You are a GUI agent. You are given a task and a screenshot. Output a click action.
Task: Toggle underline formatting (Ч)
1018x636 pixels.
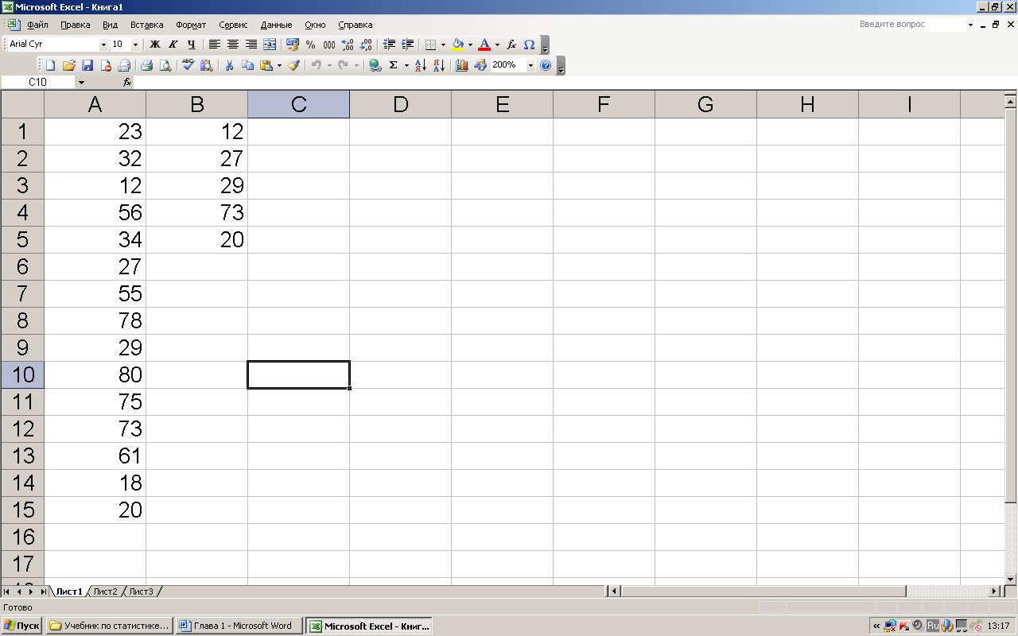click(x=191, y=45)
